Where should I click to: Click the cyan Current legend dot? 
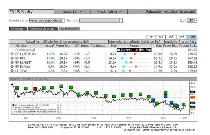[x=118, y=50]
